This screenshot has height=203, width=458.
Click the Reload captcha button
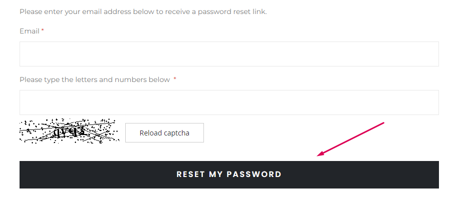click(x=164, y=133)
